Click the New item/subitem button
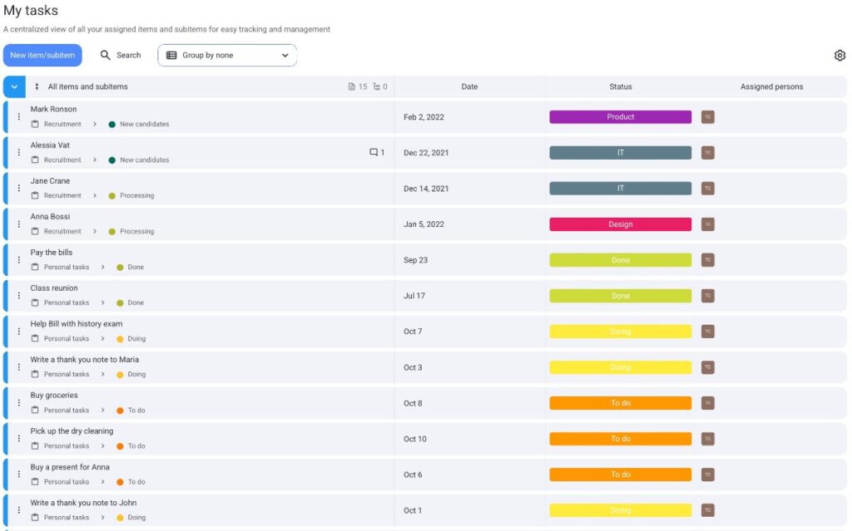Viewport: 852px width, 531px height. pos(42,56)
